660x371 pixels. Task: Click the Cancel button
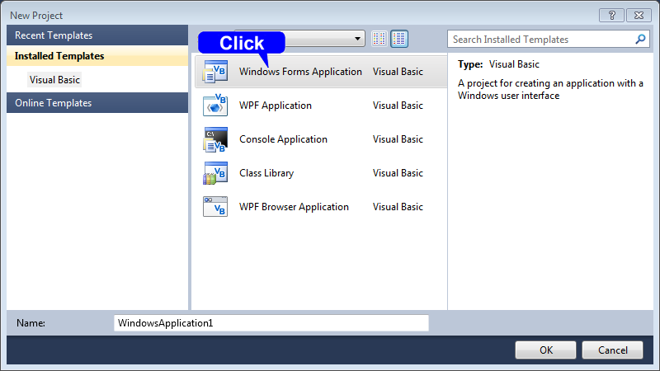612,350
